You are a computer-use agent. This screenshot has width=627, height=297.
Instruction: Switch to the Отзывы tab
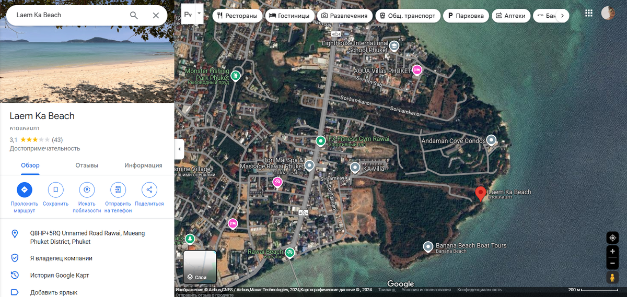87,165
